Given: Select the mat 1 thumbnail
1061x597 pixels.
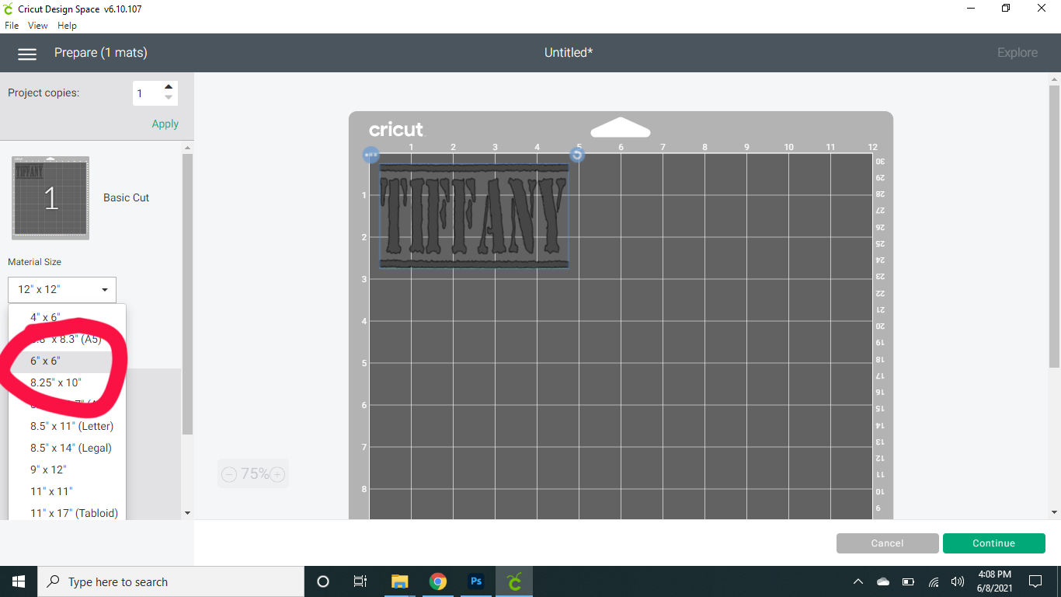Looking at the screenshot, I should pos(50,197).
